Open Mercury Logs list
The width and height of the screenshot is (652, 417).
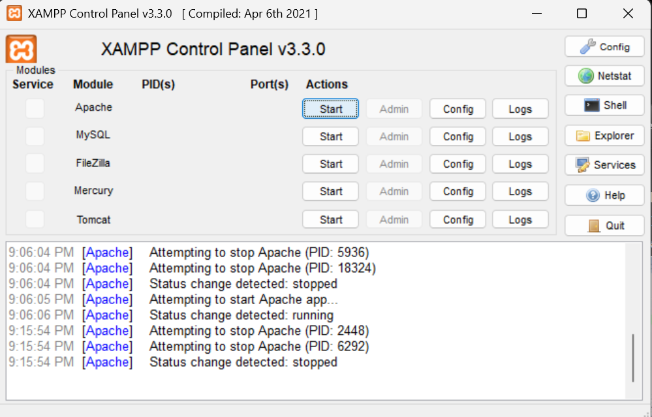(x=520, y=191)
